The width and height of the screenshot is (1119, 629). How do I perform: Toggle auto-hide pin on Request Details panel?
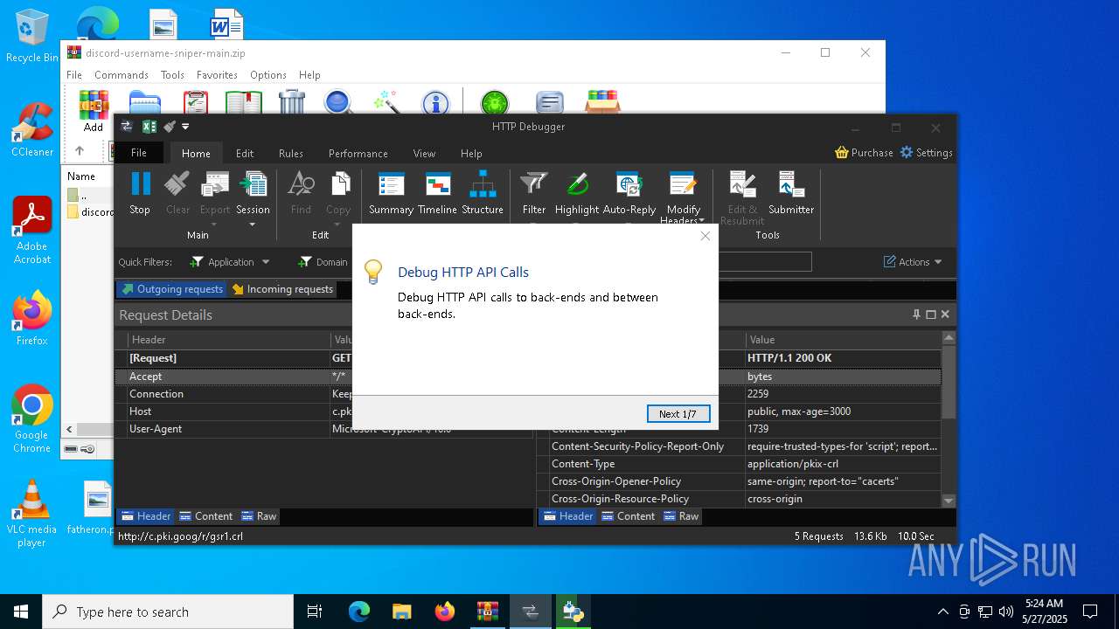coord(916,314)
